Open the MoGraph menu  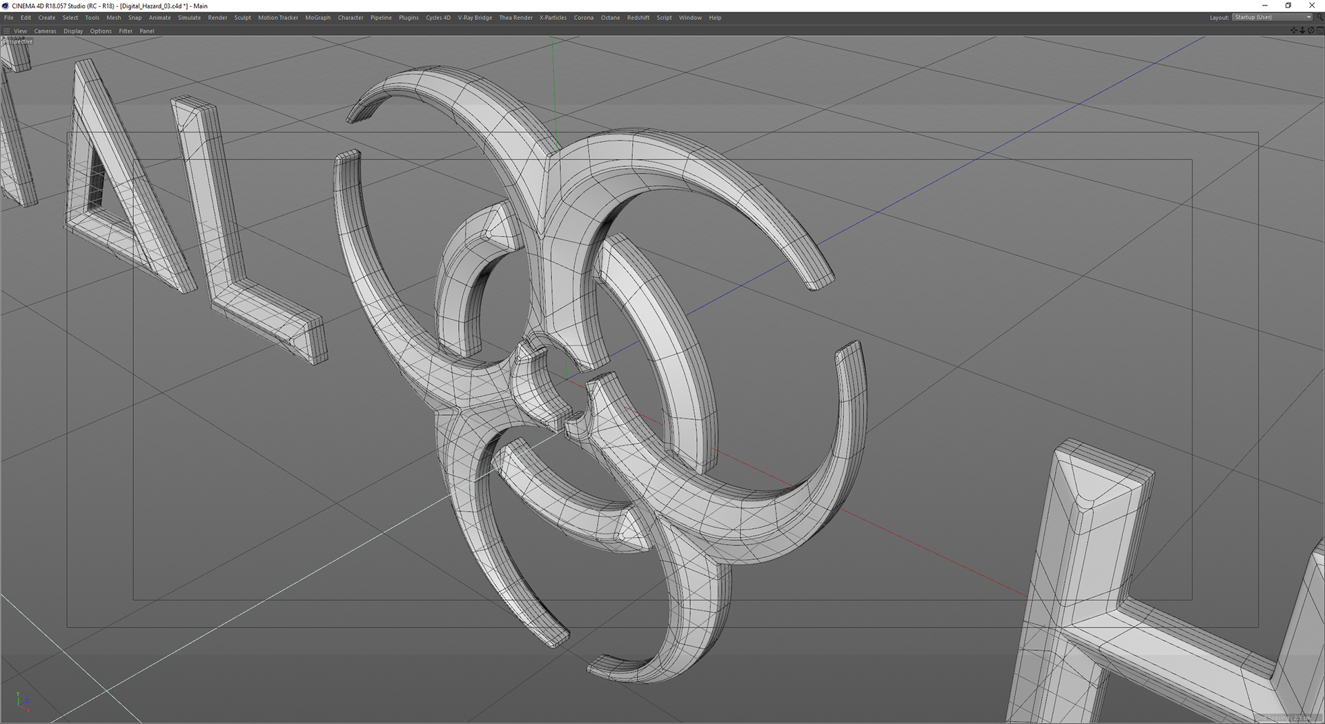(318, 18)
